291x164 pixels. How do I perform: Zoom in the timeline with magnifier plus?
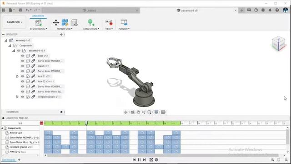[x=286, y=160]
